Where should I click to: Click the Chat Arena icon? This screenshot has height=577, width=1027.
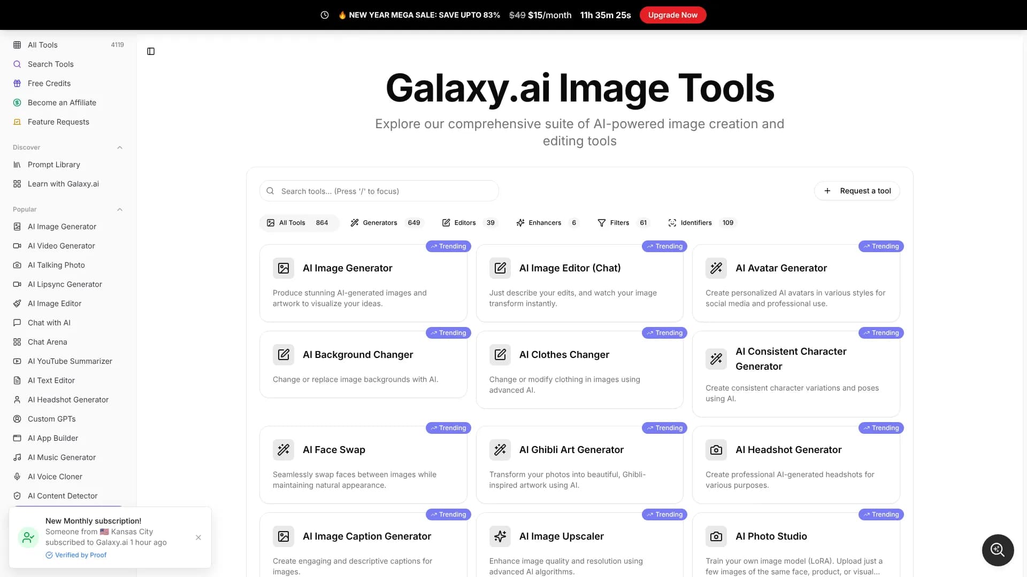click(17, 342)
